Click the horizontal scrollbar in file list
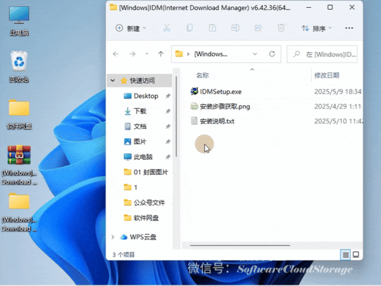 pyautogui.click(x=240, y=245)
